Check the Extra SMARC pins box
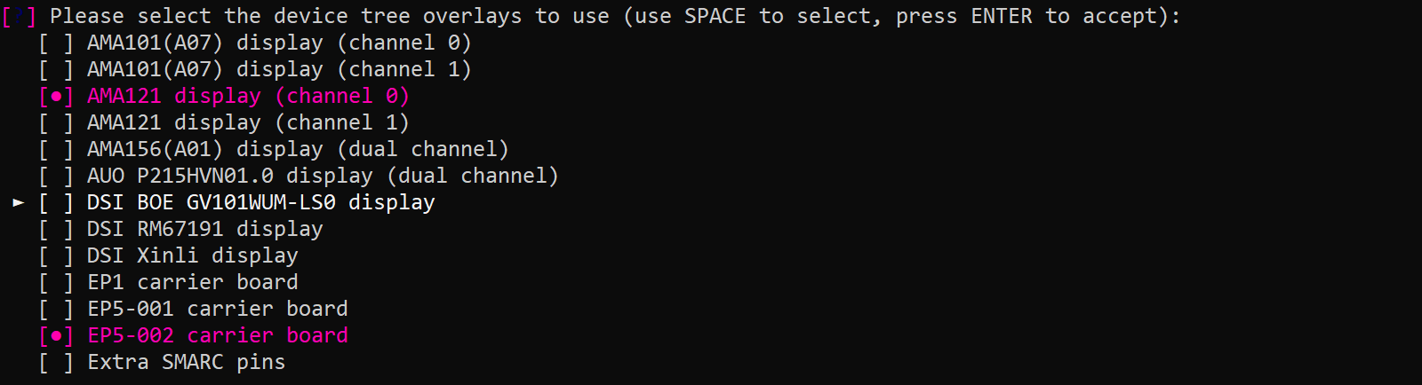Viewport: 1422px width, 385px height. coord(55,362)
